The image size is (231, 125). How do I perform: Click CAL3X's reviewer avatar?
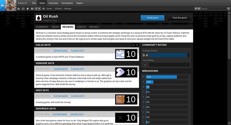tap(120, 54)
